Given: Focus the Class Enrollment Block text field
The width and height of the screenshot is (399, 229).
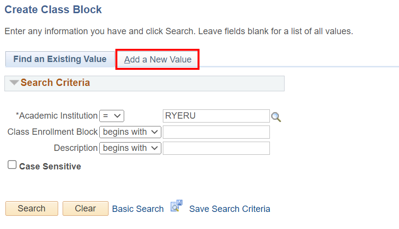Looking at the screenshot, I should point(216,132).
